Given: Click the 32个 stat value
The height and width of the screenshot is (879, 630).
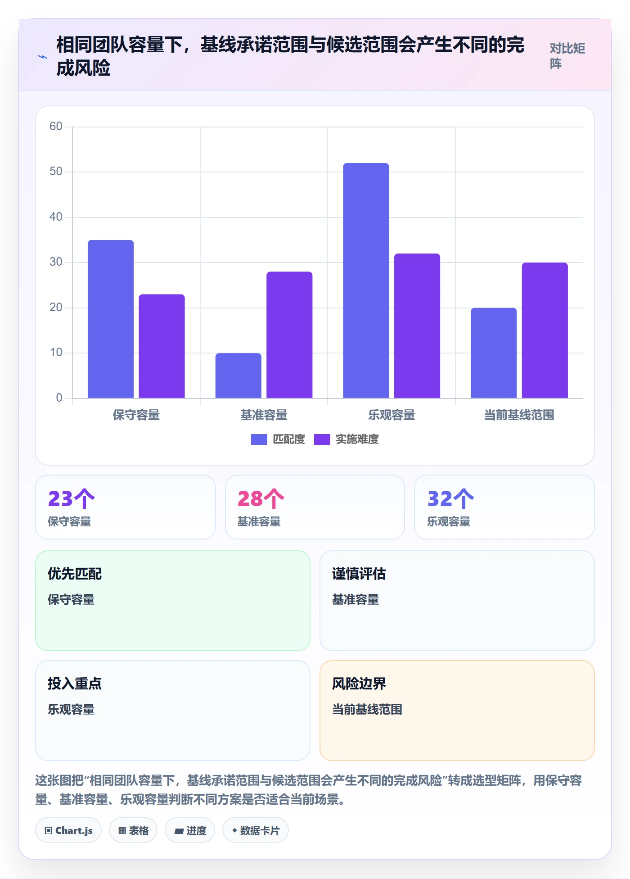Looking at the screenshot, I should 451,498.
